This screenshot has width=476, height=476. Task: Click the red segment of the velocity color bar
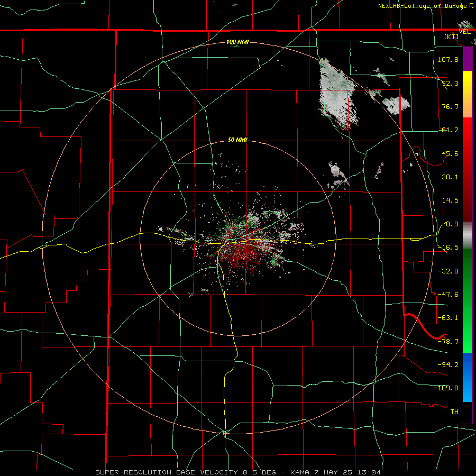[467, 169]
